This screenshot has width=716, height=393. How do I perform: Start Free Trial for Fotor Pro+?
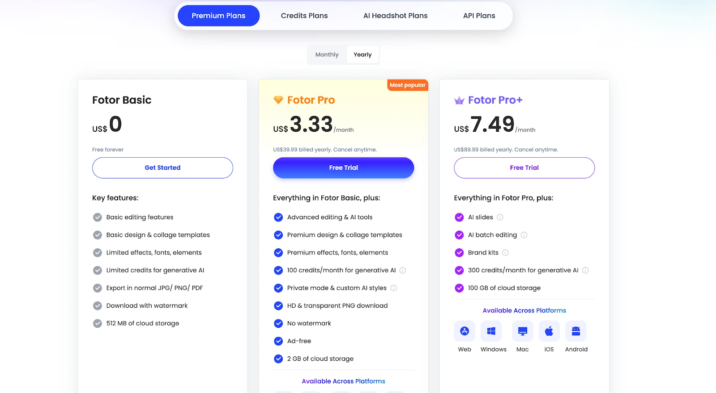524,168
